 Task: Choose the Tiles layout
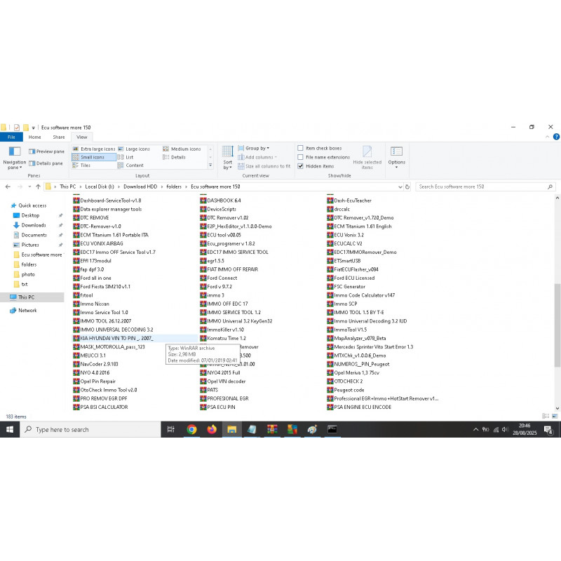click(81, 165)
